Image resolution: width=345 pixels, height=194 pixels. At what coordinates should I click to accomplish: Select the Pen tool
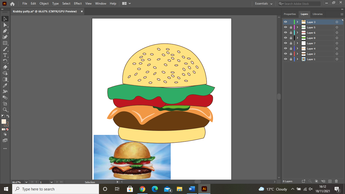[x=5, y=31]
